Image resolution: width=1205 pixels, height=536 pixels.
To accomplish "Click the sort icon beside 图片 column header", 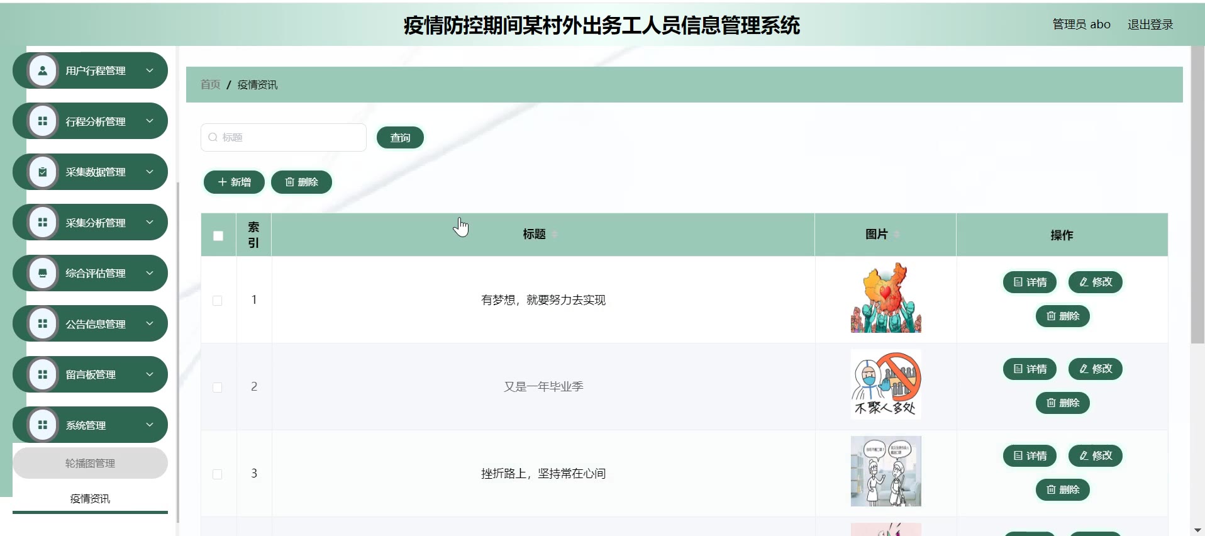I will (897, 234).
